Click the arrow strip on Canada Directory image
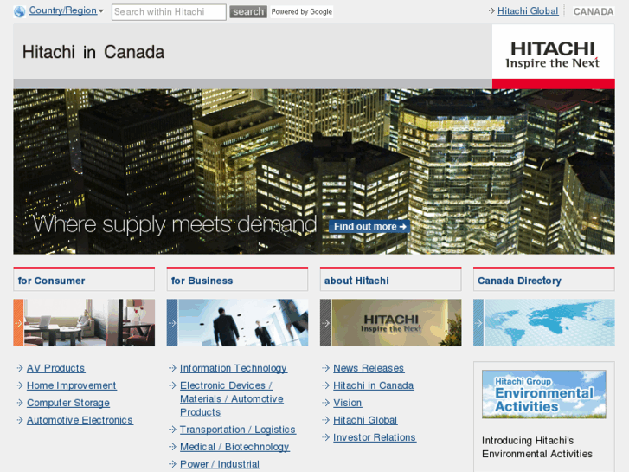Image resolution: width=629 pixels, height=472 pixels. [478, 322]
